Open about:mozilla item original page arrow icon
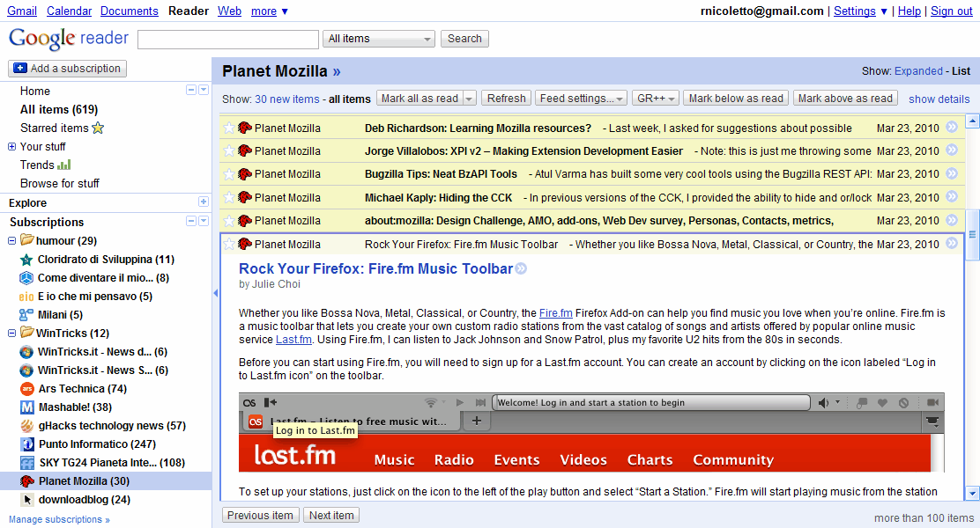This screenshot has height=528, width=980. pyautogui.click(x=952, y=220)
